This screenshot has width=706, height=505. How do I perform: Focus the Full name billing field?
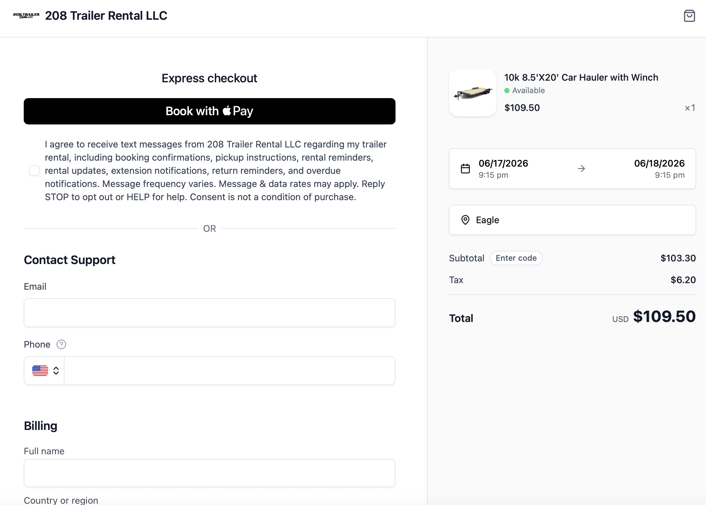210,473
